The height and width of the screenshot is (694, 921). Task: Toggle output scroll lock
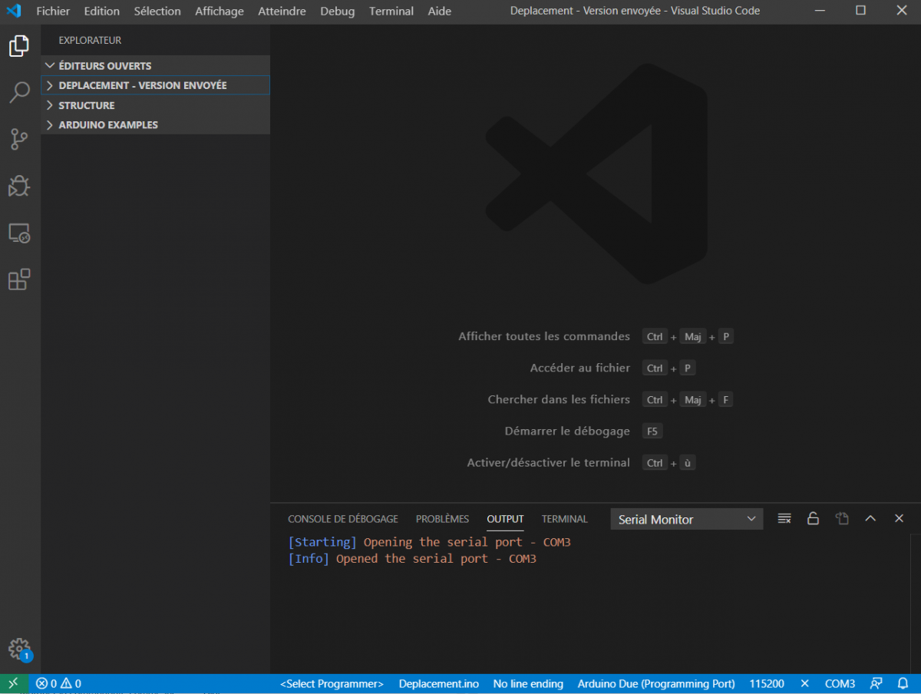(x=813, y=519)
